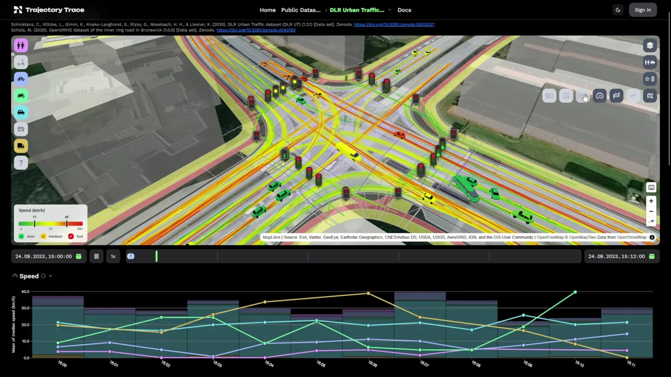Open the map layers stack icon
Image resolution: width=671 pixels, height=377 pixels.
click(x=650, y=46)
